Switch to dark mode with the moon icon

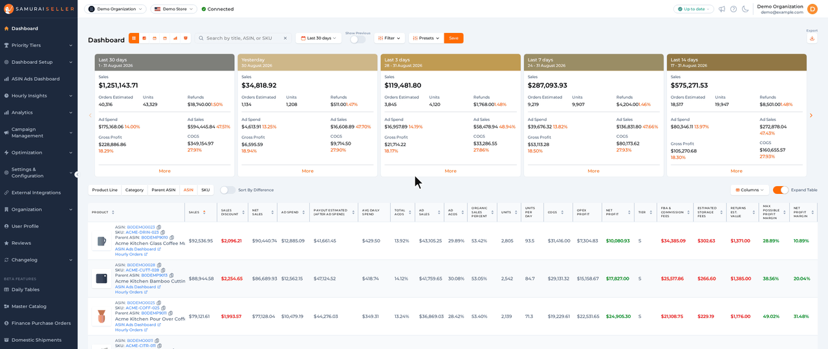(x=745, y=9)
